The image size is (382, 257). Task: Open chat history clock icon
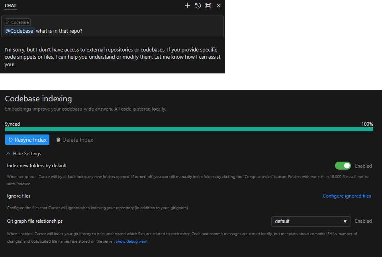pyautogui.click(x=198, y=6)
